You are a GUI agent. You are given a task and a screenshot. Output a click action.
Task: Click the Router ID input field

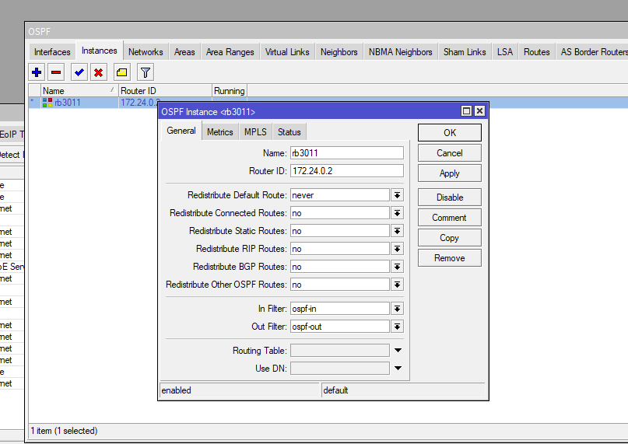[x=346, y=171]
